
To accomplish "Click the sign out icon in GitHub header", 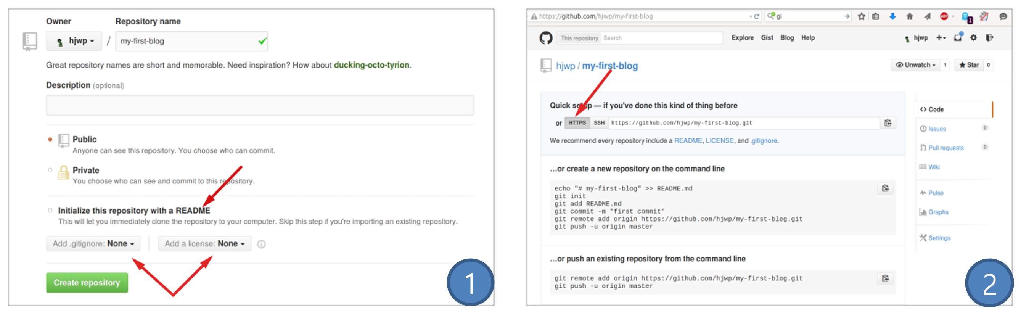I will point(989,38).
